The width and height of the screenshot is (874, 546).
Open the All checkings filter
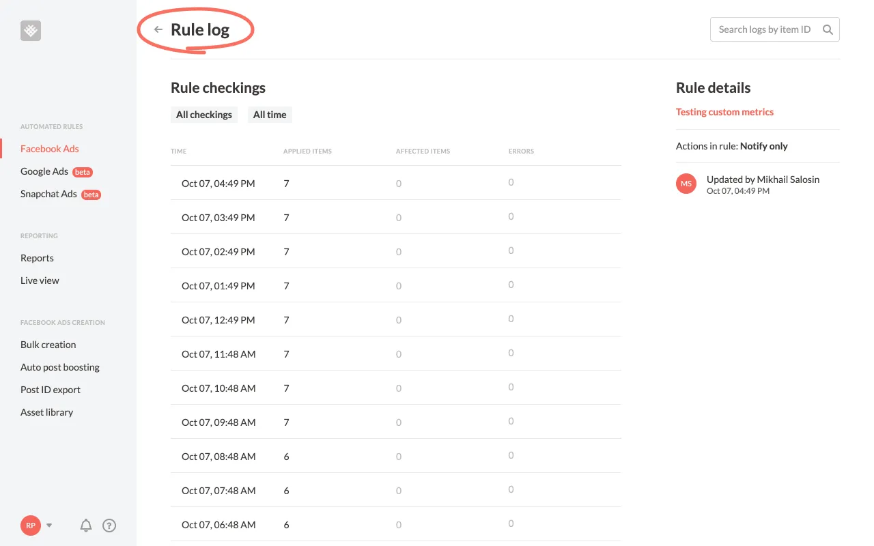(x=203, y=115)
